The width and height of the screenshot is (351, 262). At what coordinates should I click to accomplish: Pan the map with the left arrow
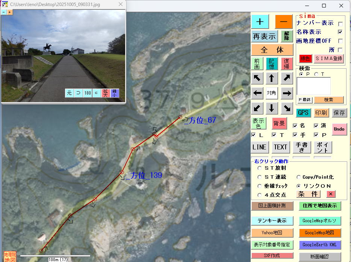coord(257,93)
